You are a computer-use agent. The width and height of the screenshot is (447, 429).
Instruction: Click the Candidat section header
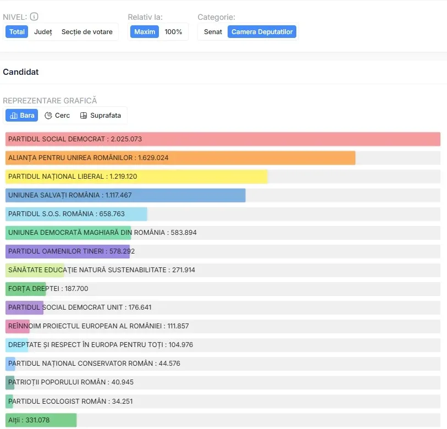point(21,72)
